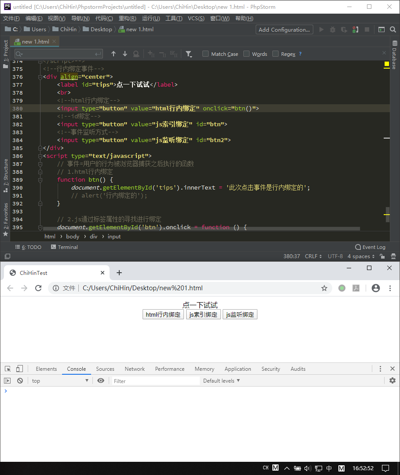Open the Event Log
This screenshot has height=475, width=400.
click(371, 247)
